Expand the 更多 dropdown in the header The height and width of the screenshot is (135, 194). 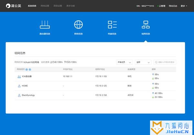(x=184, y=6)
